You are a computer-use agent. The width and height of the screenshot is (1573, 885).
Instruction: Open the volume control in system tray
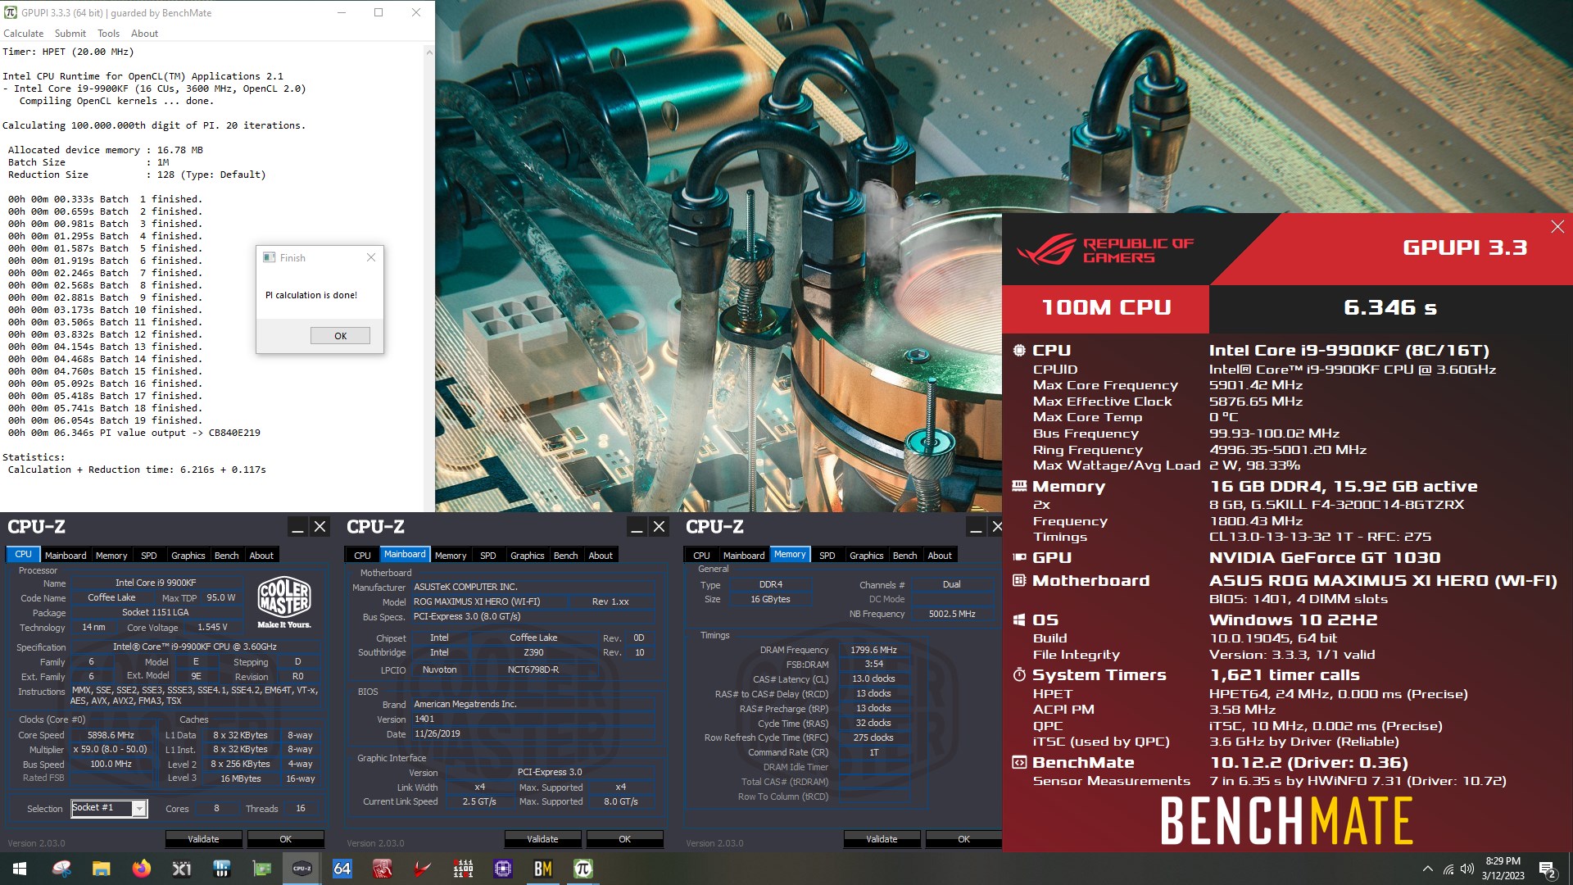1467,869
